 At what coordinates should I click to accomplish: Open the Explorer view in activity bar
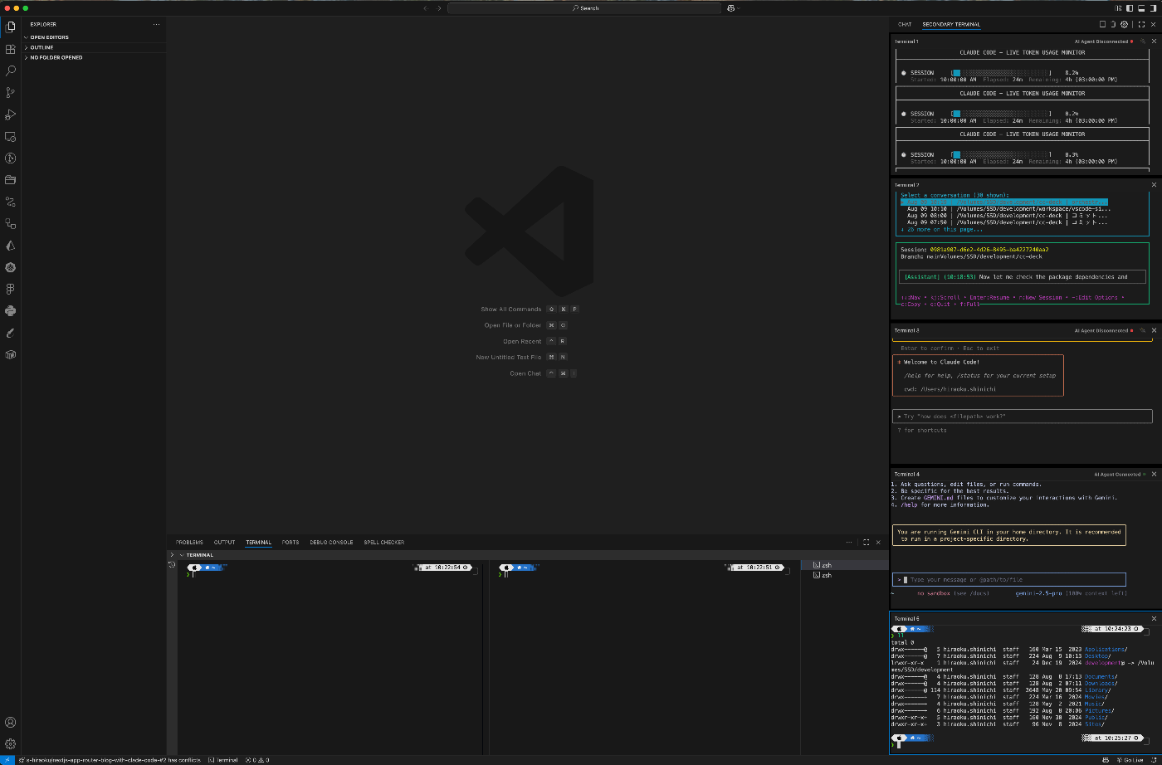coord(11,27)
